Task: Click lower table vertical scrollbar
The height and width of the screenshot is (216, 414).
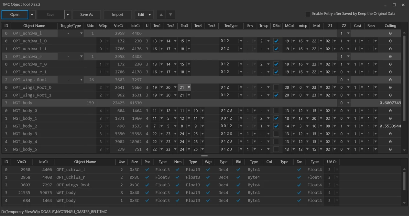Action: [x=404, y=181]
